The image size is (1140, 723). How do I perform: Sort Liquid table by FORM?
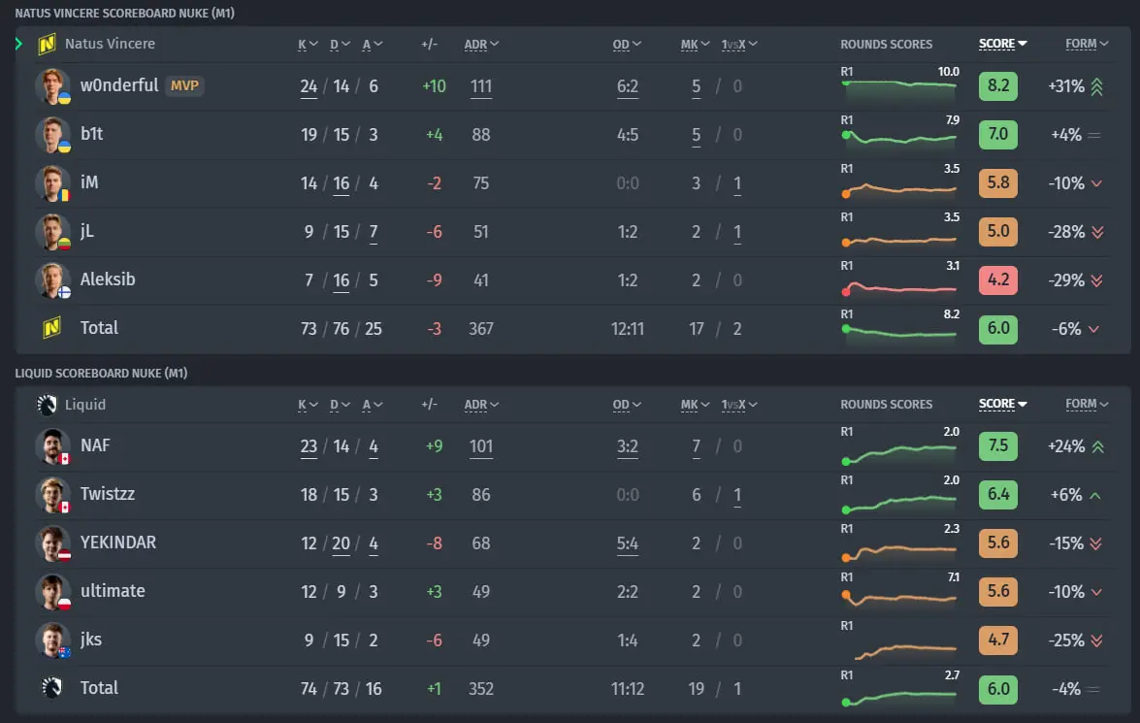(x=1087, y=404)
